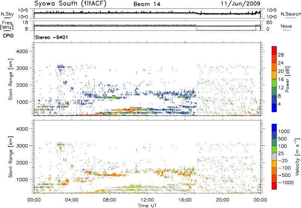Click the '500' value on the Velocity color bar
Screen dimensions: 301x208
[x=283, y=139]
